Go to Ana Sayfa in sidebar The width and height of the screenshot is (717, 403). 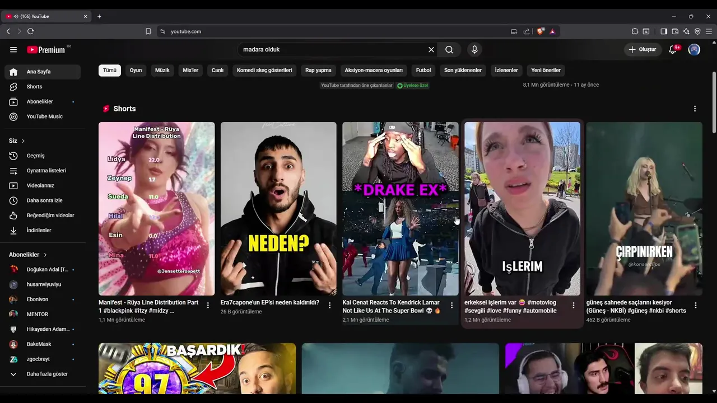[x=43, y=72]
